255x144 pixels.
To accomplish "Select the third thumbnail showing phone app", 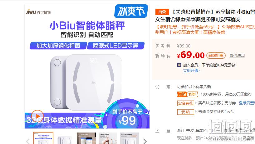I will [x=86, y=138].
